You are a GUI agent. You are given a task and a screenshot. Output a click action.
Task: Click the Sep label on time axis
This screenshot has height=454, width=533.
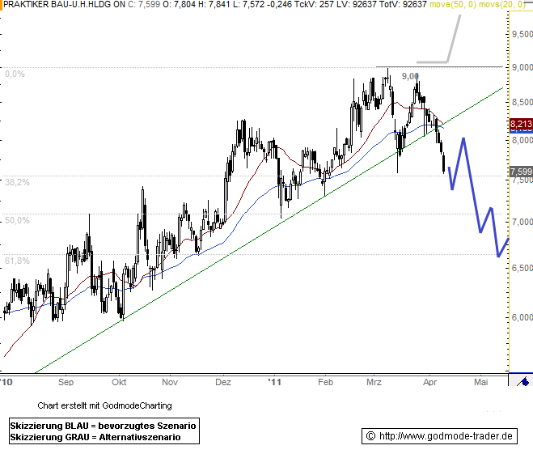pos(66,382)
